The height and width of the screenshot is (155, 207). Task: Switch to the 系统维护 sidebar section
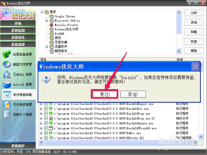coord(18,146)
